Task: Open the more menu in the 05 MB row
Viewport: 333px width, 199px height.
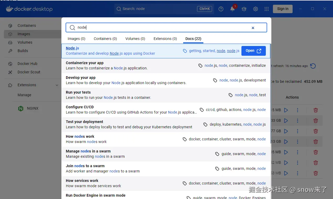Action: tap(298, 152)
